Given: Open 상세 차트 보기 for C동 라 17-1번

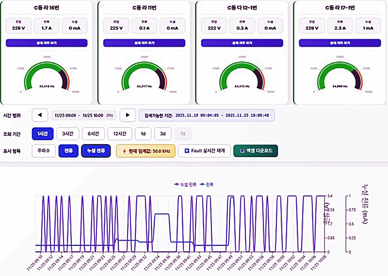Looking at the screenshot, I should coord(339,43).
